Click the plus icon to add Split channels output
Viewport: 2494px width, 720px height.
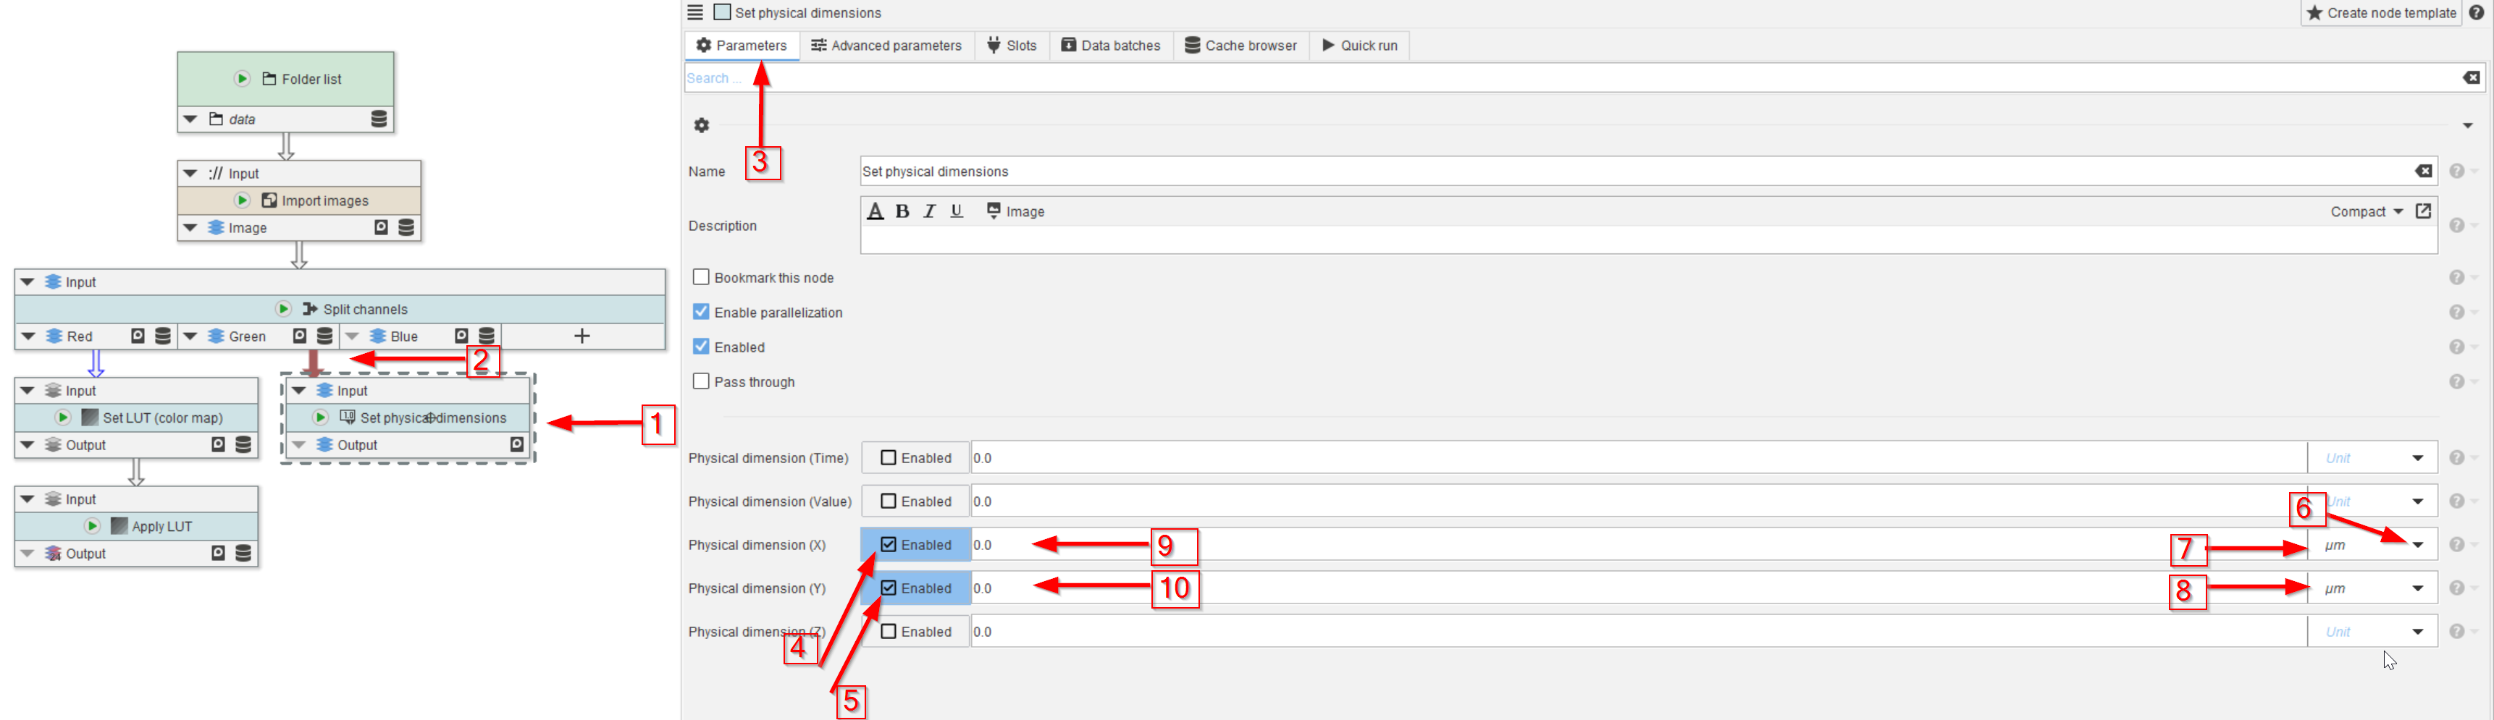[582, 336]
